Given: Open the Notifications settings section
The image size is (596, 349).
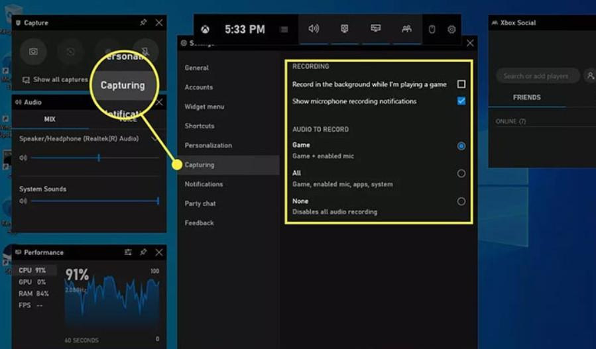Looking at the screenshot, I should click(204, 184).
